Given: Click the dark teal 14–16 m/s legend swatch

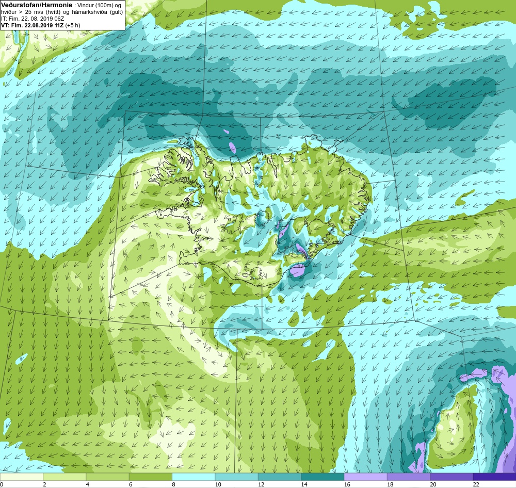Looking at the screenshot, I should (322, 477).
